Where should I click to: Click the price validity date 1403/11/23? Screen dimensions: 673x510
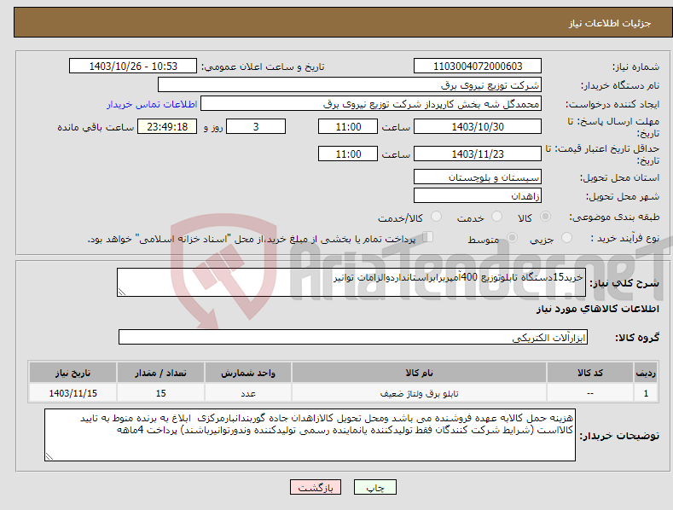click(478, 154)
